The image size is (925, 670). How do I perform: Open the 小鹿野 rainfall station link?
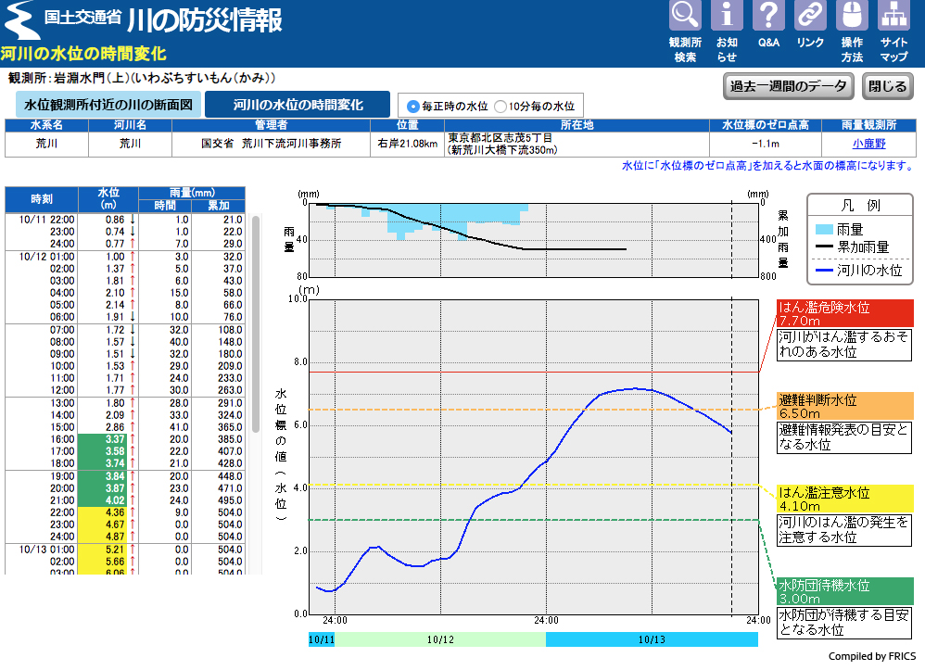click(868, 144)
